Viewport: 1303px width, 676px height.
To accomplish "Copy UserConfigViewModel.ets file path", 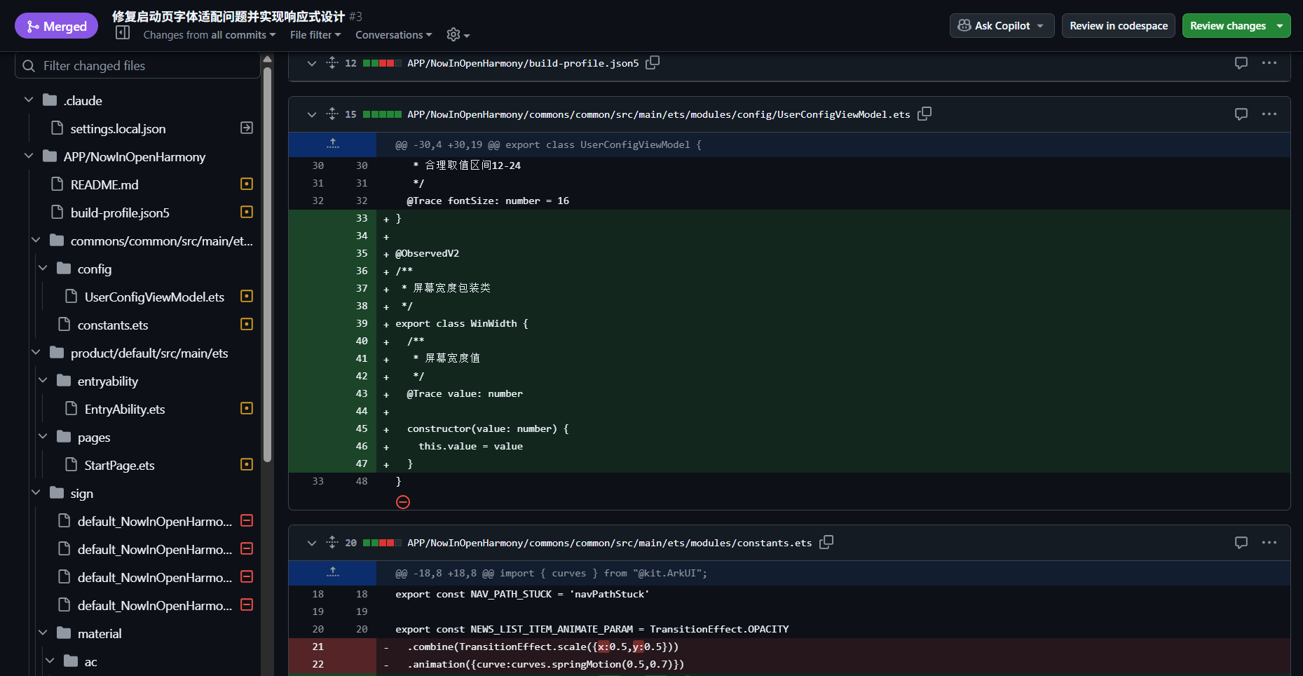I will click(x=925, y=114).
